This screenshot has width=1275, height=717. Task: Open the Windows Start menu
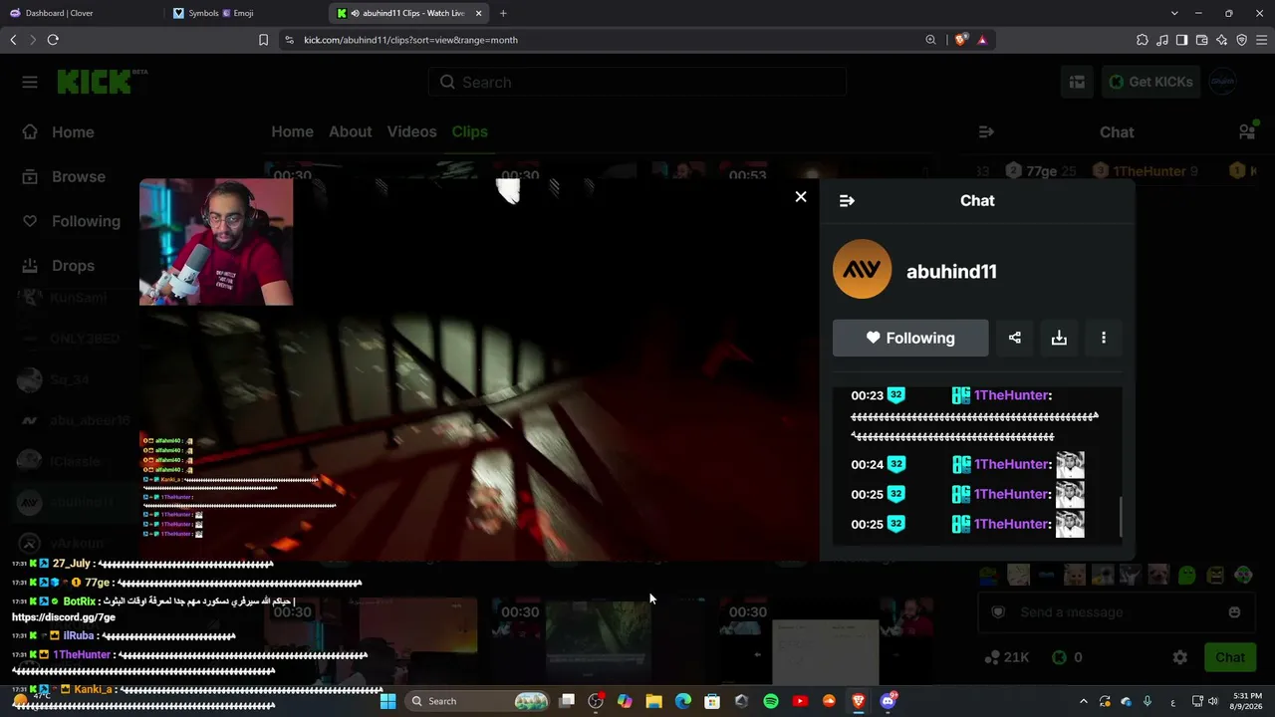click(x=388, y=701)
